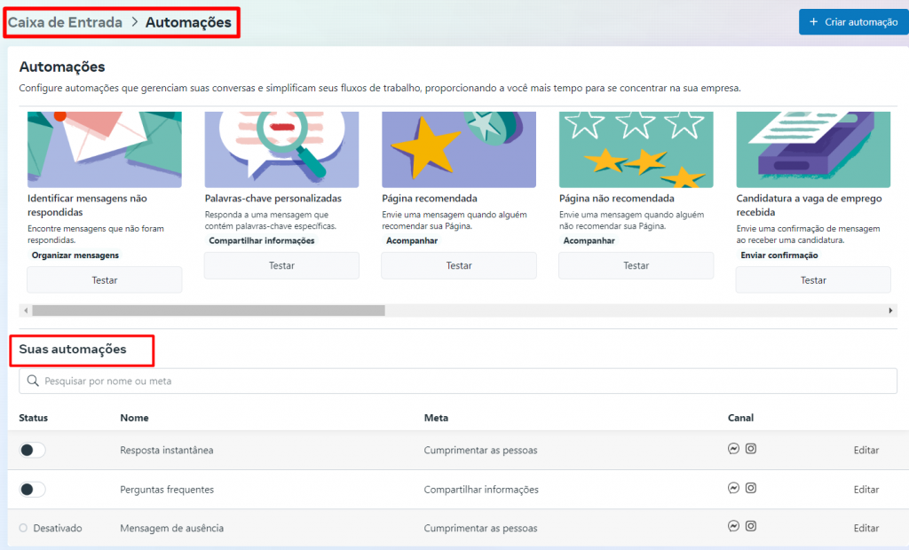
Task: Enable the Perguntas frequentes status switch
Action: pos(32,490)
